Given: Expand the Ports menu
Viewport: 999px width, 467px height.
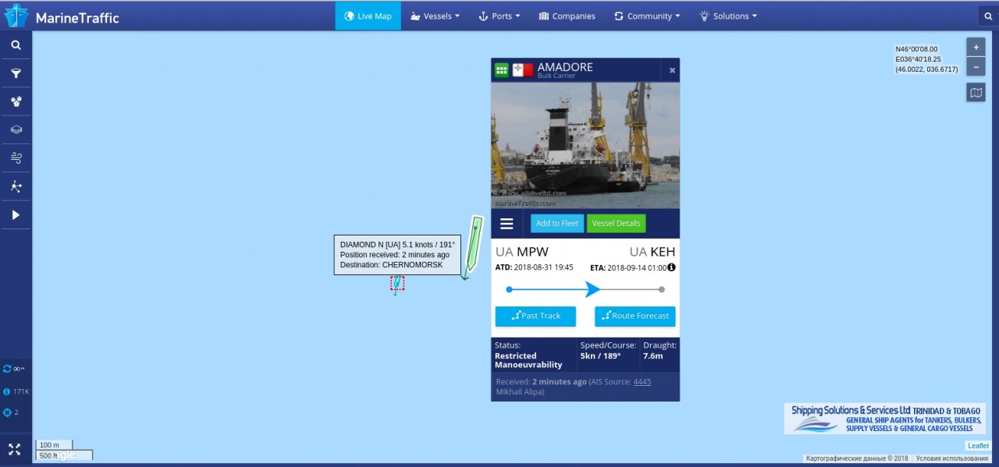Looking at the screenshot, I should tap(499, 16).
